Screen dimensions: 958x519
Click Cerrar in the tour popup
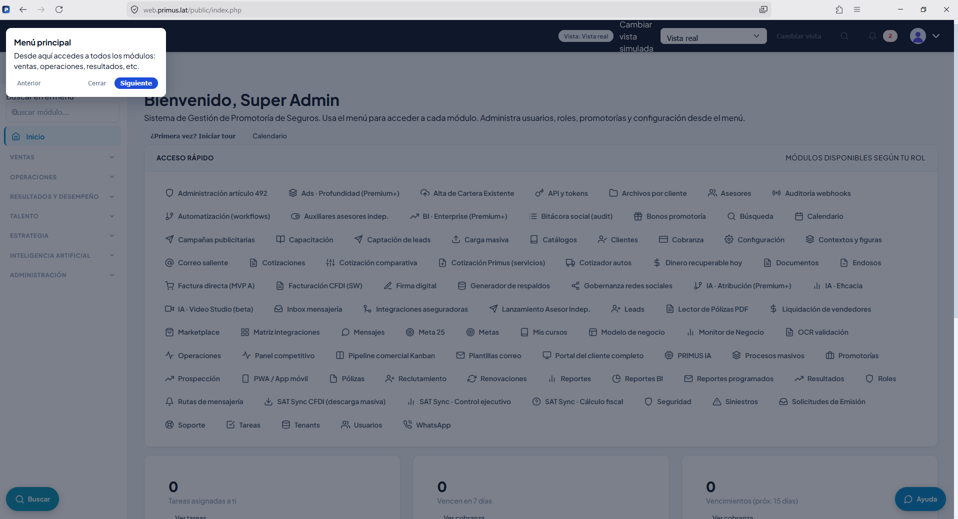(97, 83)
